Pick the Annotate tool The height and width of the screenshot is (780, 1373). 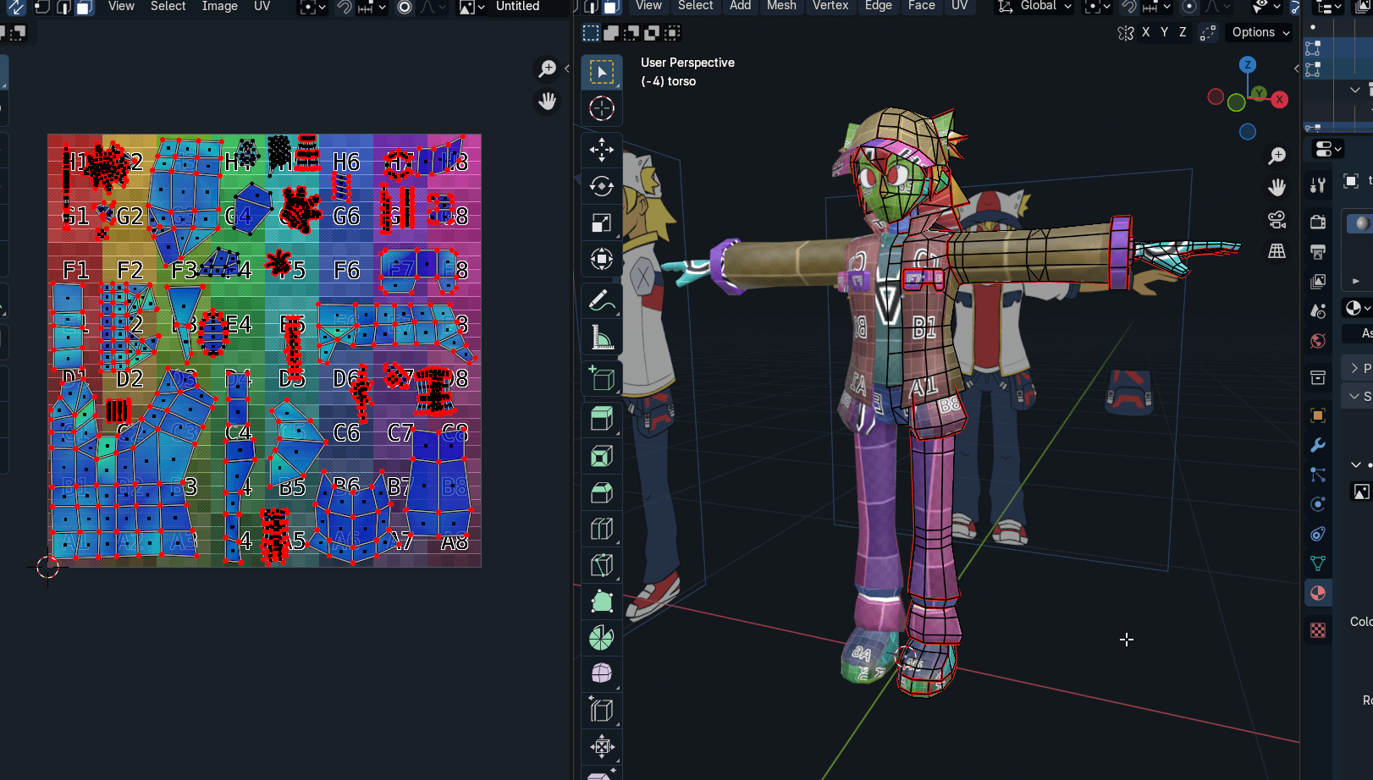(602, 300)
